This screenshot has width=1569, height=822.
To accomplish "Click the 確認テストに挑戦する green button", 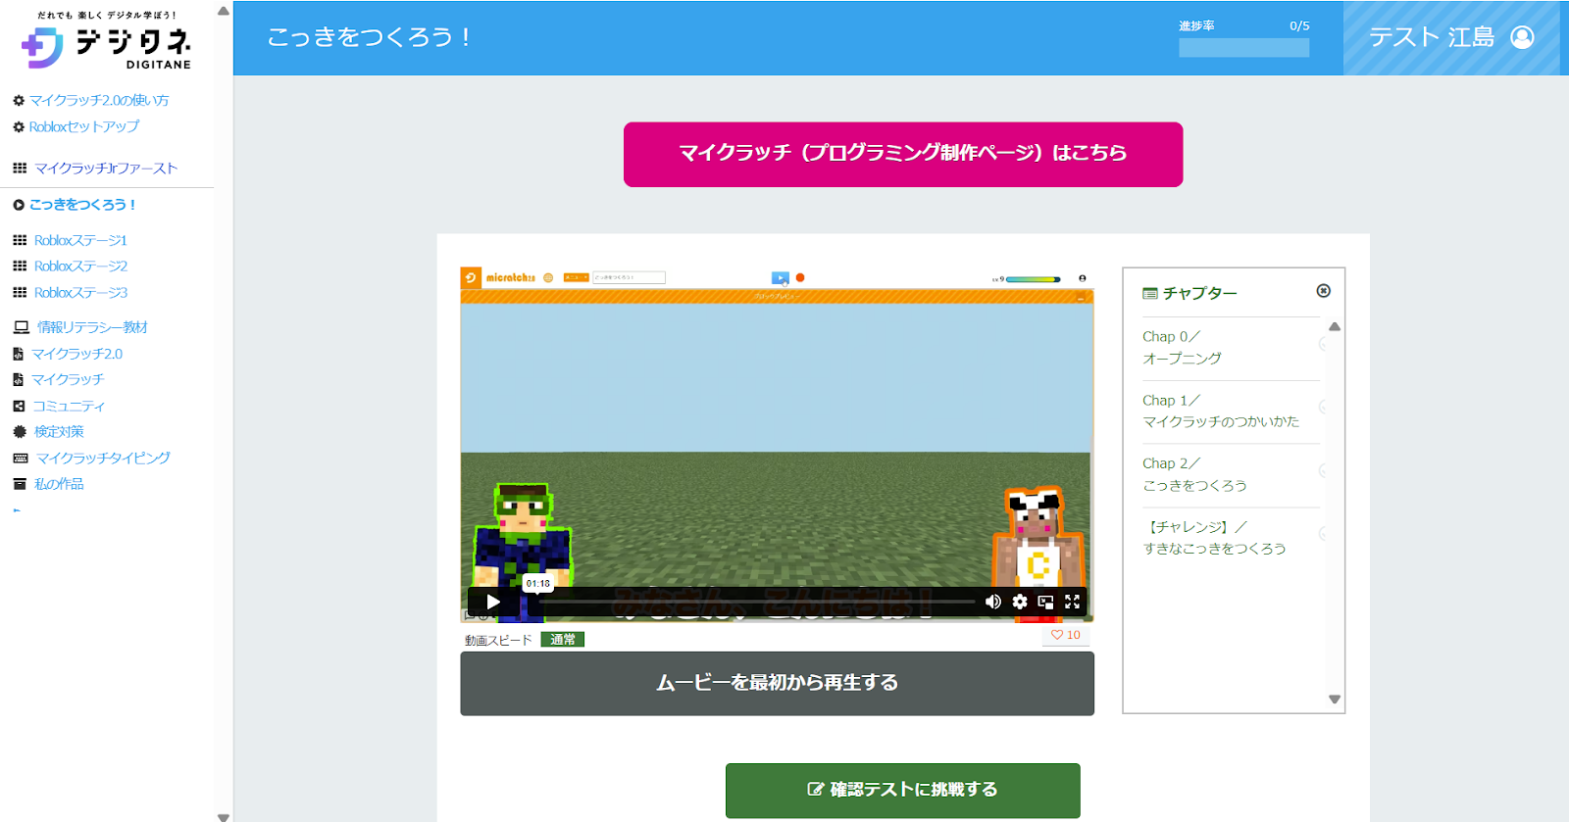I will coord(902,790).
